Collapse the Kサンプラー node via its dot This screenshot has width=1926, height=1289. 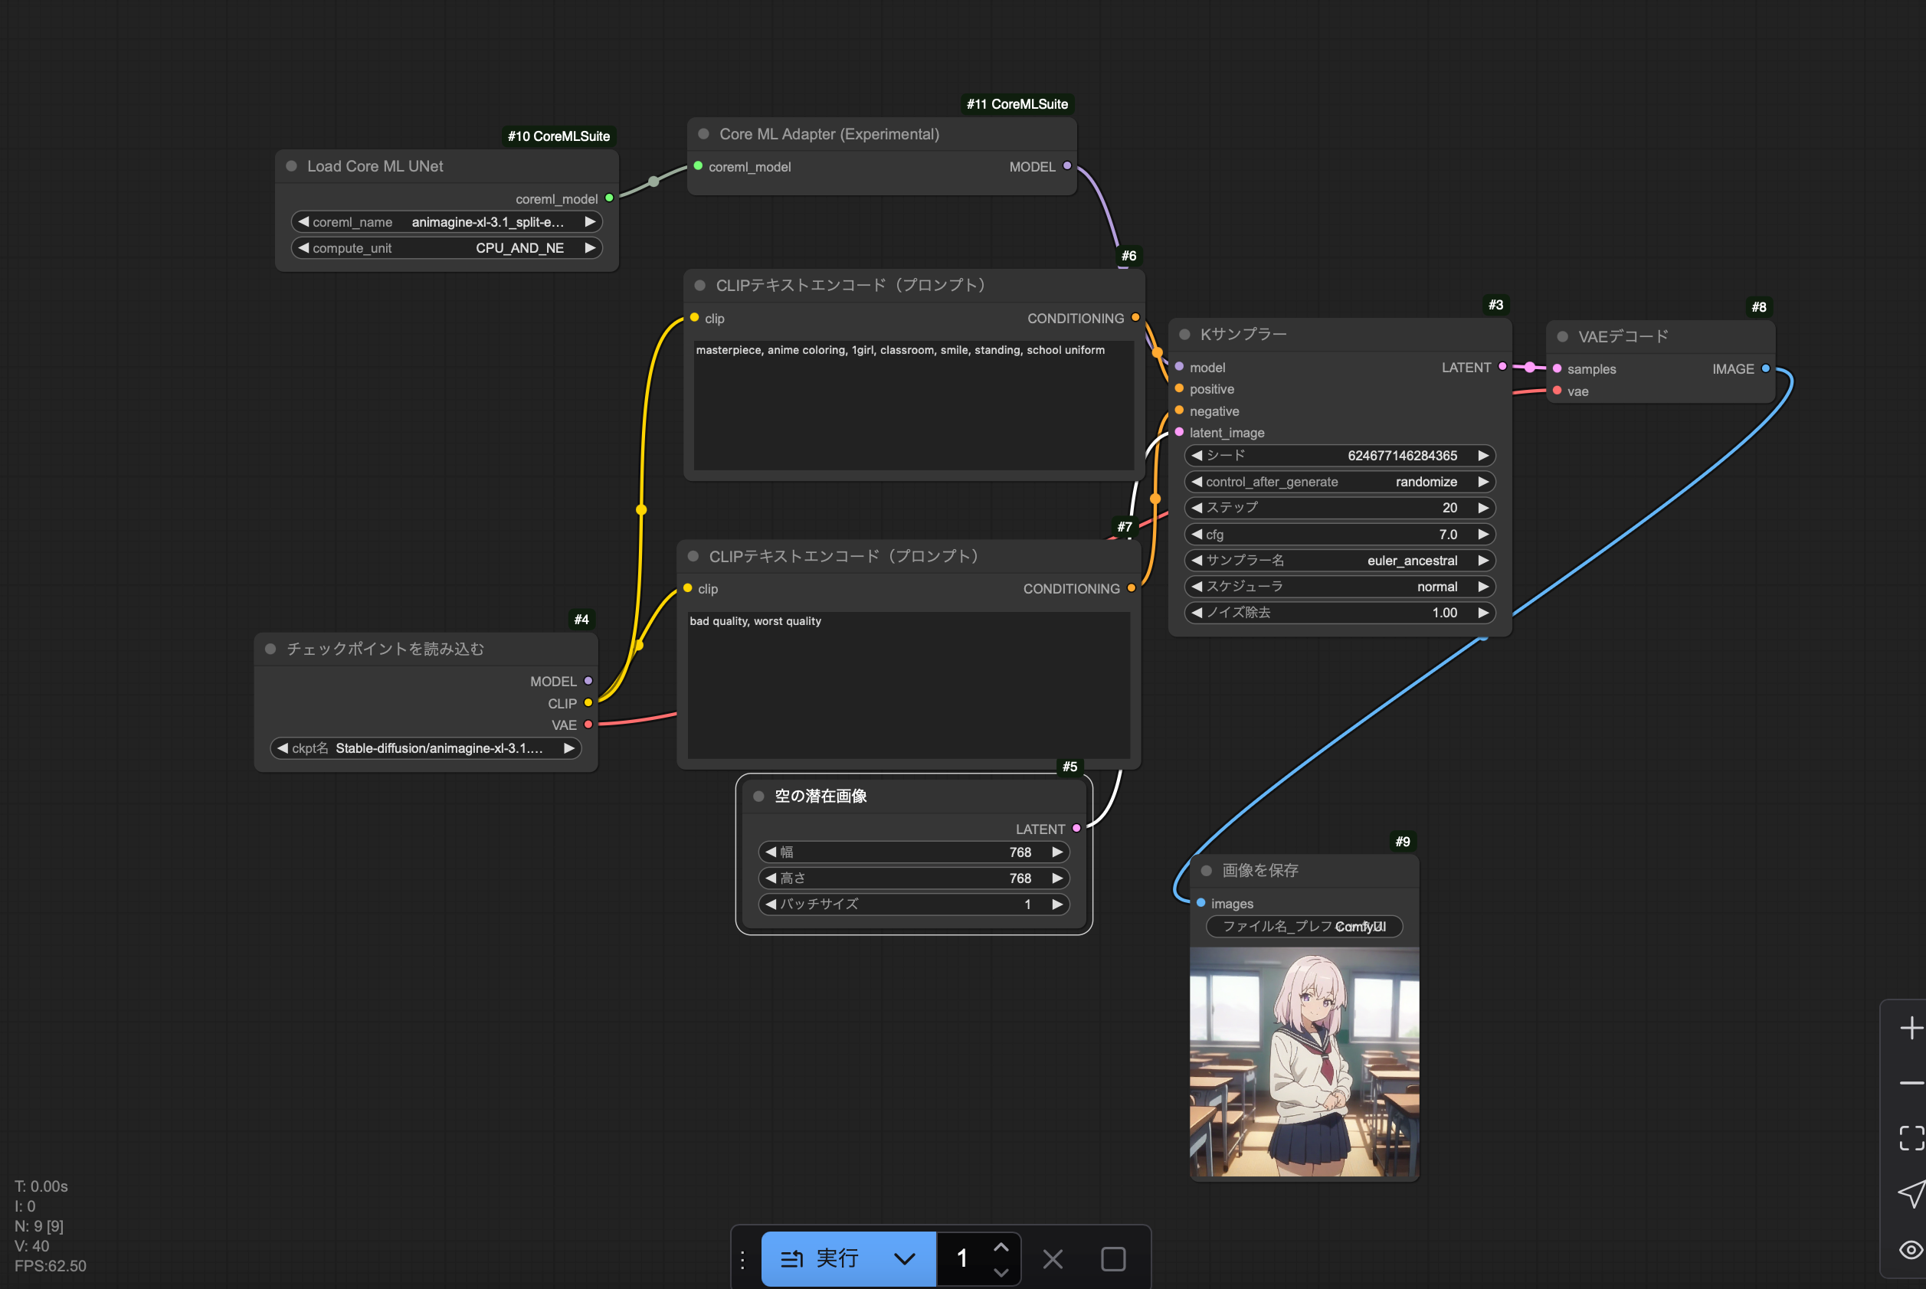click(1185, 335)
